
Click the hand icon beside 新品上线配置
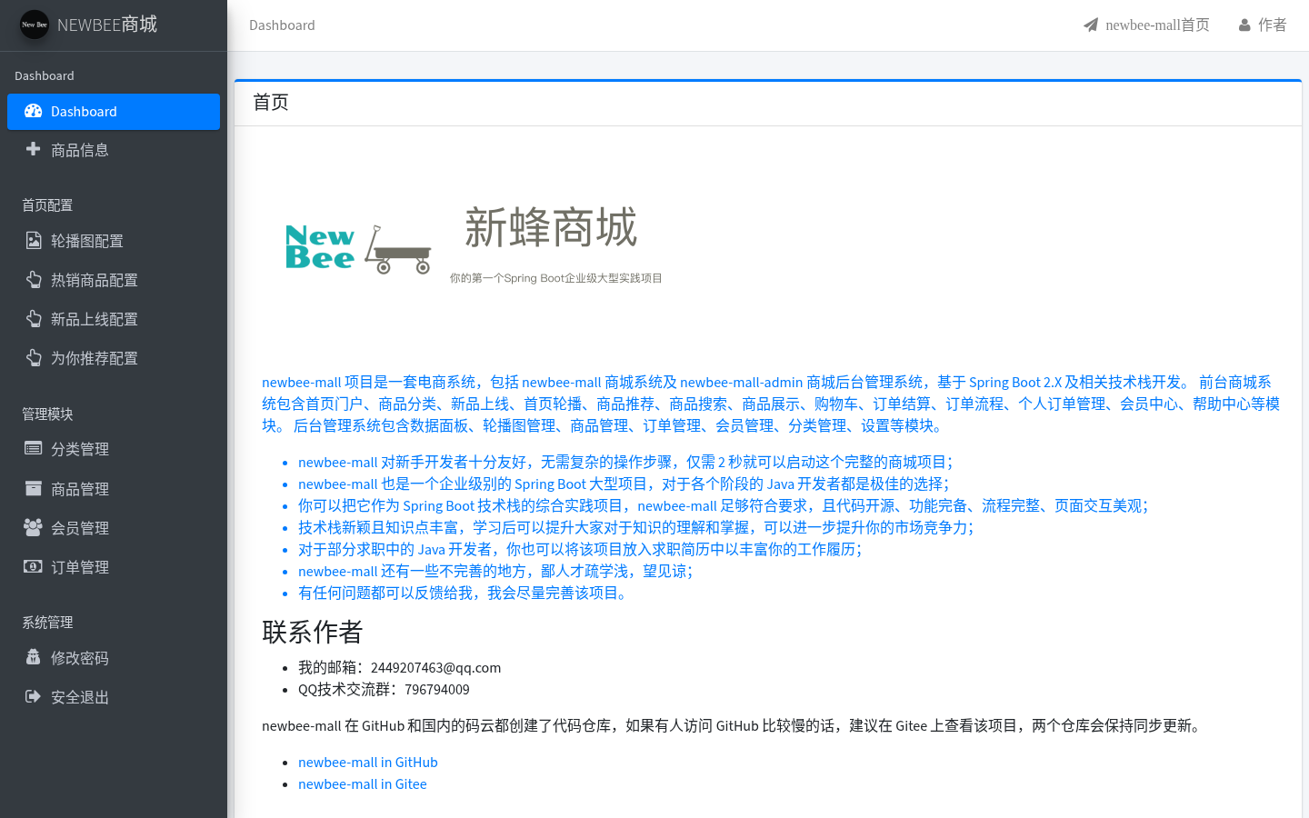(34, 319)
